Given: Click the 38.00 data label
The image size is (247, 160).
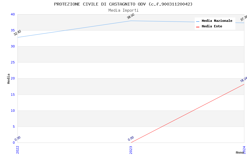Looking at the screenshot, I should tap(131, 16).
